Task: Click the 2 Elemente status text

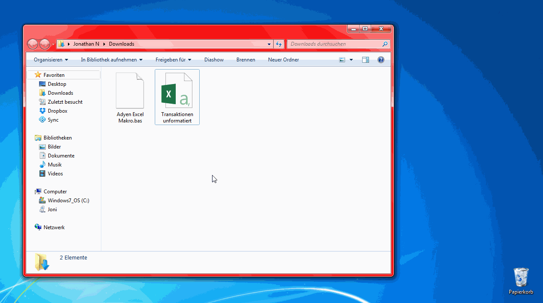Action: [x=74, y=258]
